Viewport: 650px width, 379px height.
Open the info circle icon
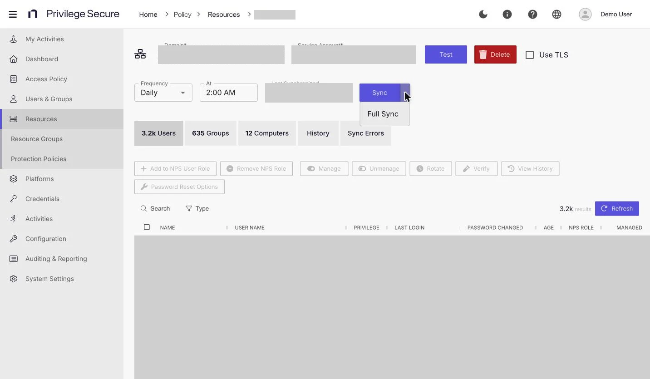507,14
